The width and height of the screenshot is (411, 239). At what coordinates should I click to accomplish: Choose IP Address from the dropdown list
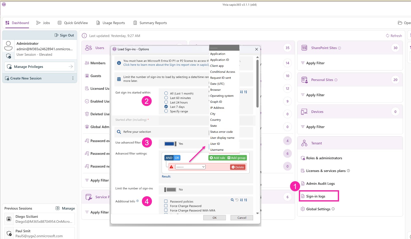tap(217, 108)
